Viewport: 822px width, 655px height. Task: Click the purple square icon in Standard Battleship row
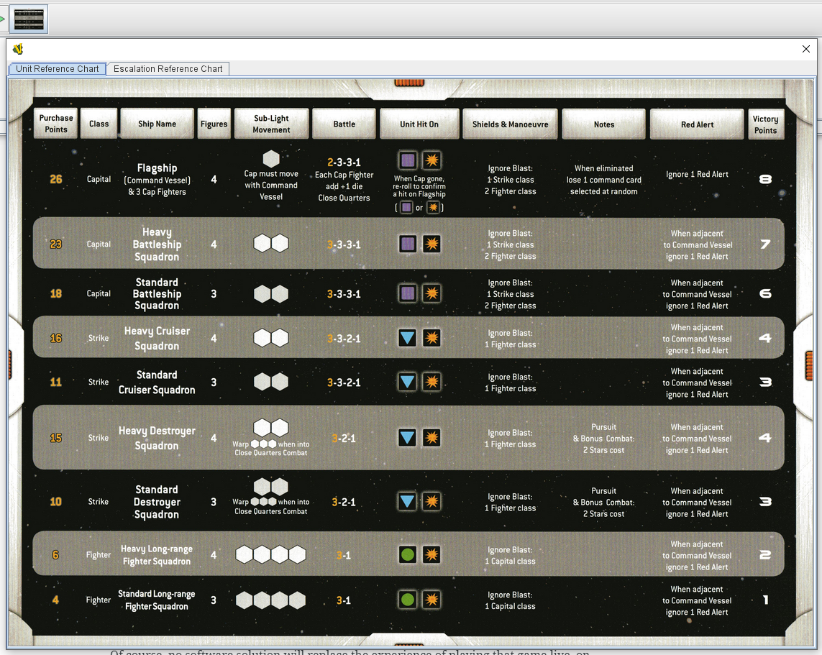(x=408, y=293)
